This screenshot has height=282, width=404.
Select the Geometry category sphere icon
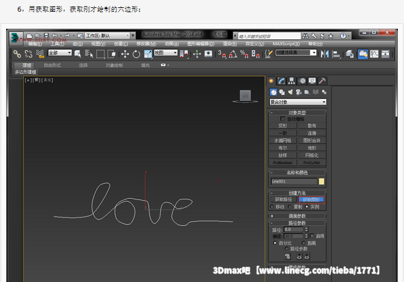pos(274,92)
